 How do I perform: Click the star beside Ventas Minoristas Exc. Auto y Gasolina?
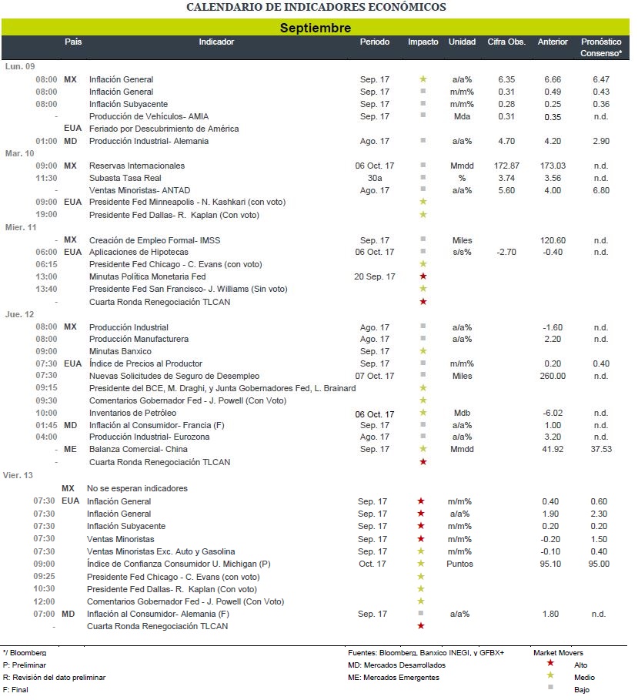point(421,551)
